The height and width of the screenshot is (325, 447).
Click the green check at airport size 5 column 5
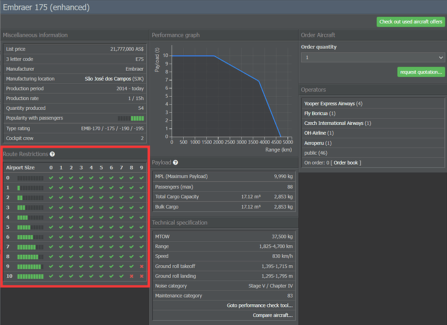101,227
